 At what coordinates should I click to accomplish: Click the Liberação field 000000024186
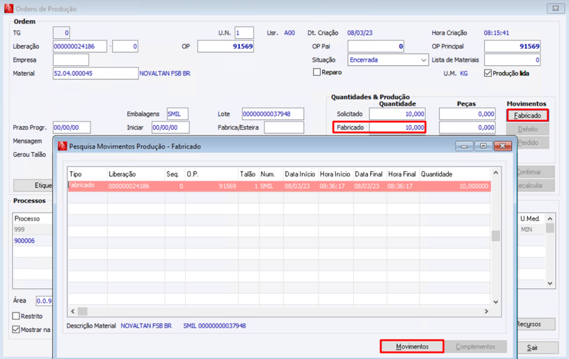point(80,47)
